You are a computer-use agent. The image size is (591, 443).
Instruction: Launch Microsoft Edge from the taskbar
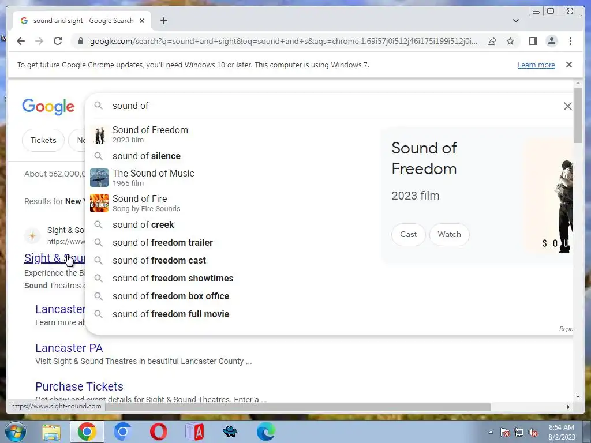pyautogui.click(x=265, y=431)
